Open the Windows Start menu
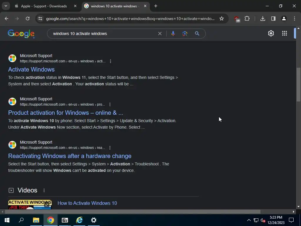Viewport: 301px width, 226px height. click(x=7, y=220)
